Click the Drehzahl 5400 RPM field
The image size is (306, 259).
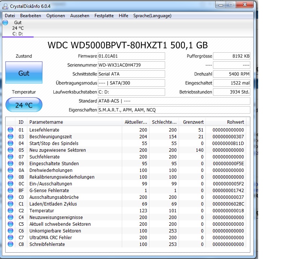tap(231, 74)
